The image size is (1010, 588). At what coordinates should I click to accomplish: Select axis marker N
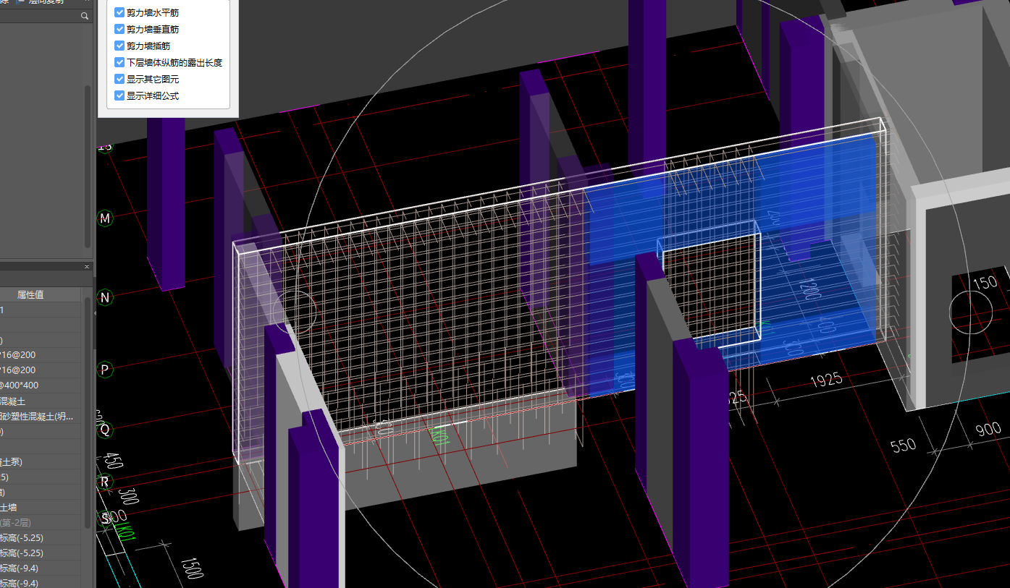pyautogui.click(x=106, y=297)
